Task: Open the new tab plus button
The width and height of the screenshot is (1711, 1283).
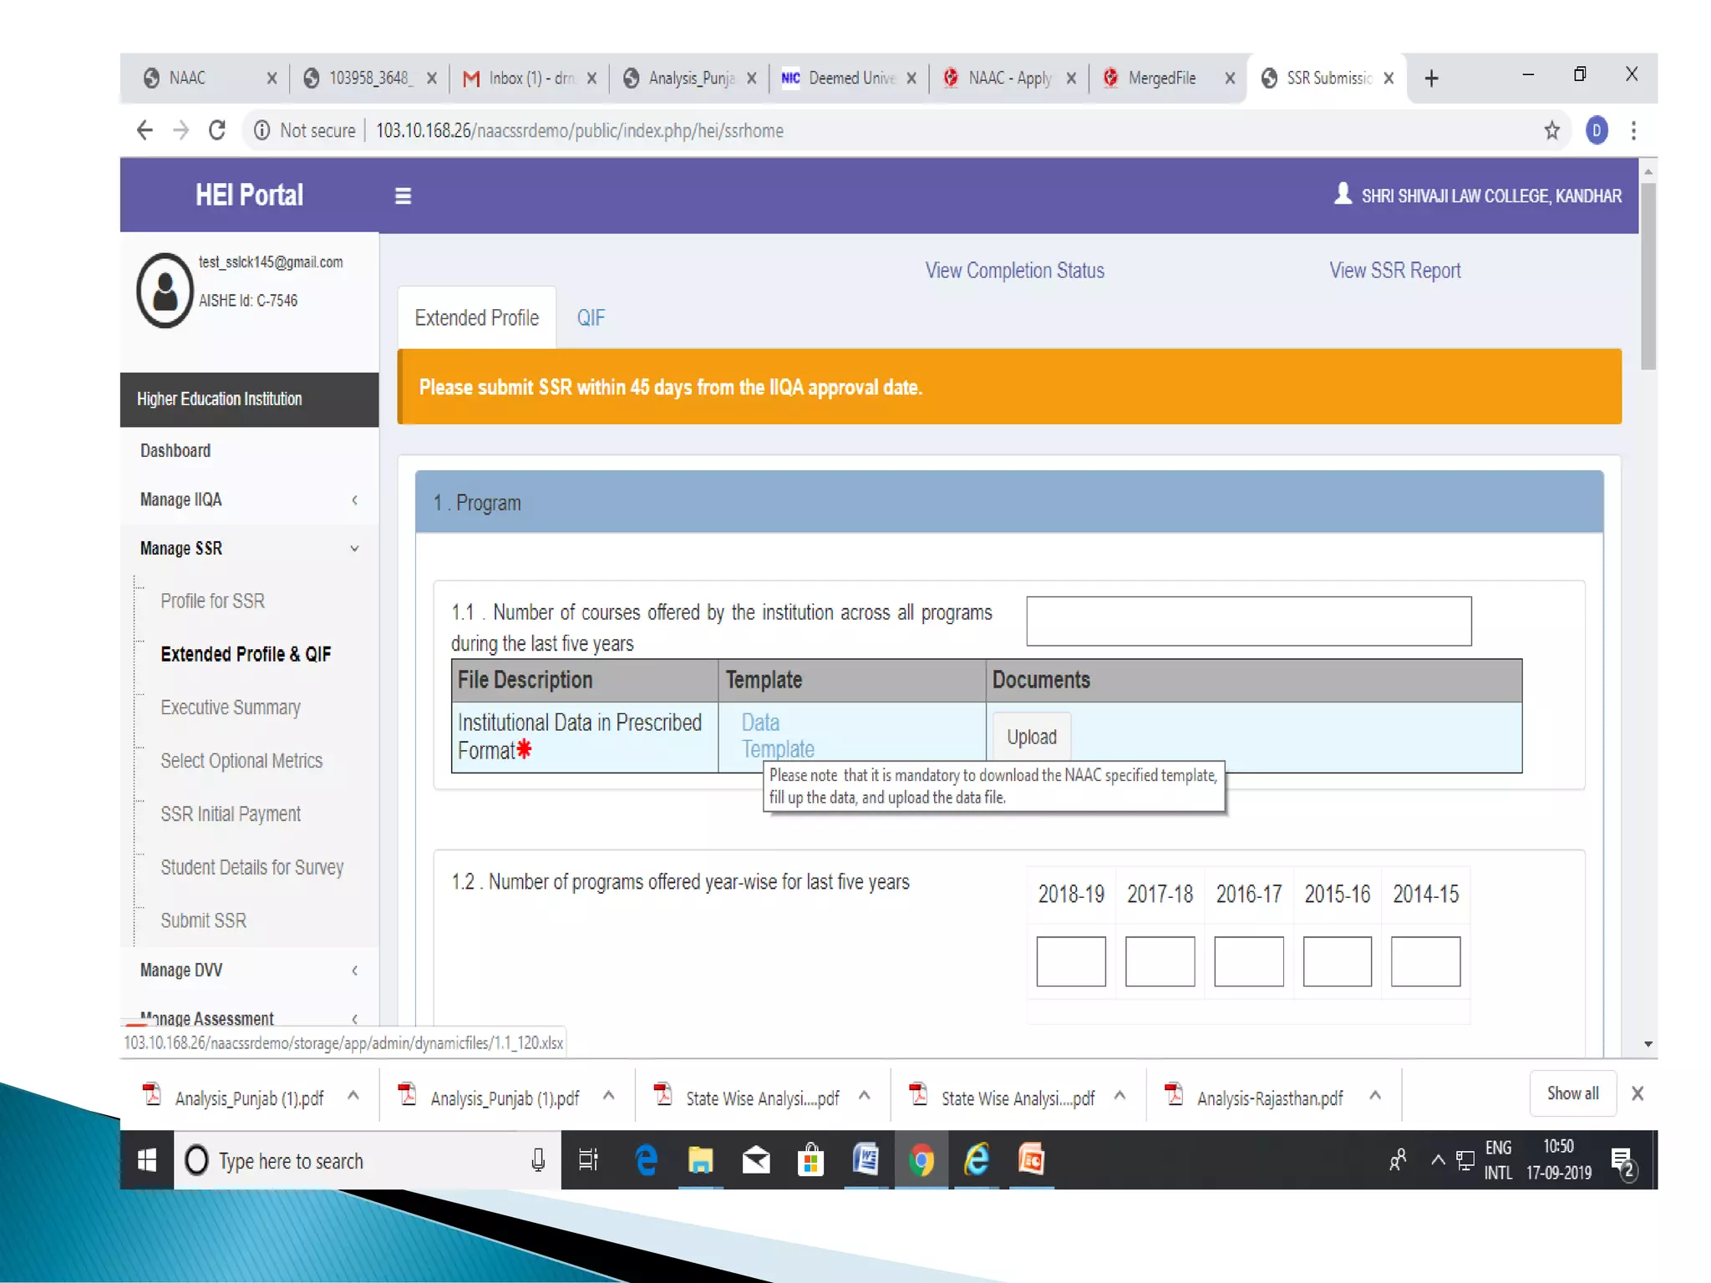Action: (1431, 79)
